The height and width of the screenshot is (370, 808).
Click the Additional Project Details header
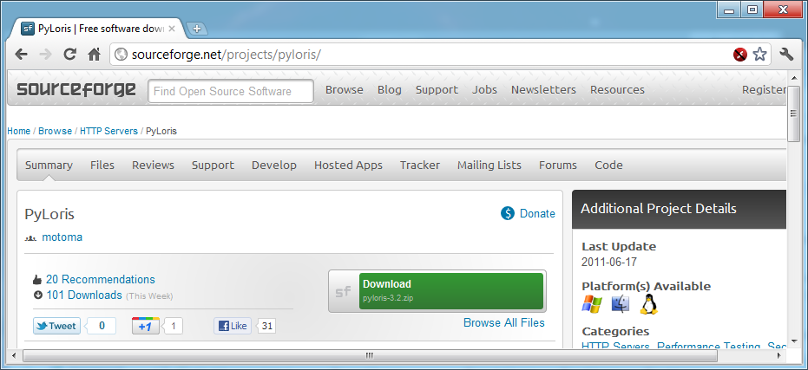(680, 209)
